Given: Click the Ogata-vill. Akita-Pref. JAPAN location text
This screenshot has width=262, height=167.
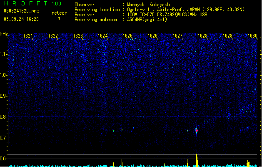Looking at the screenshot, I should (x=186, y=10).
